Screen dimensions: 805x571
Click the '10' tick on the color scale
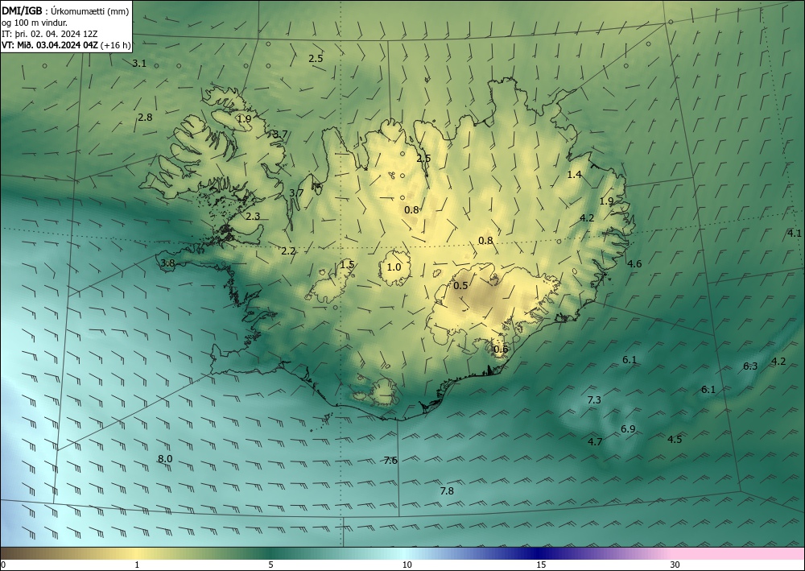407,565
